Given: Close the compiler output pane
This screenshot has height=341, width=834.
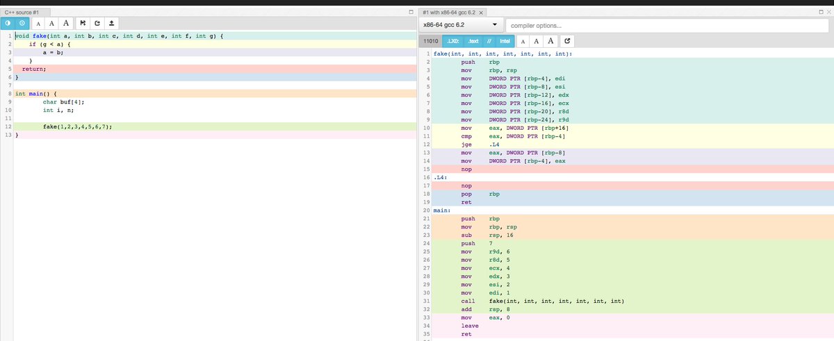Looking at the screenshot, I should click(x=828, y=13).
